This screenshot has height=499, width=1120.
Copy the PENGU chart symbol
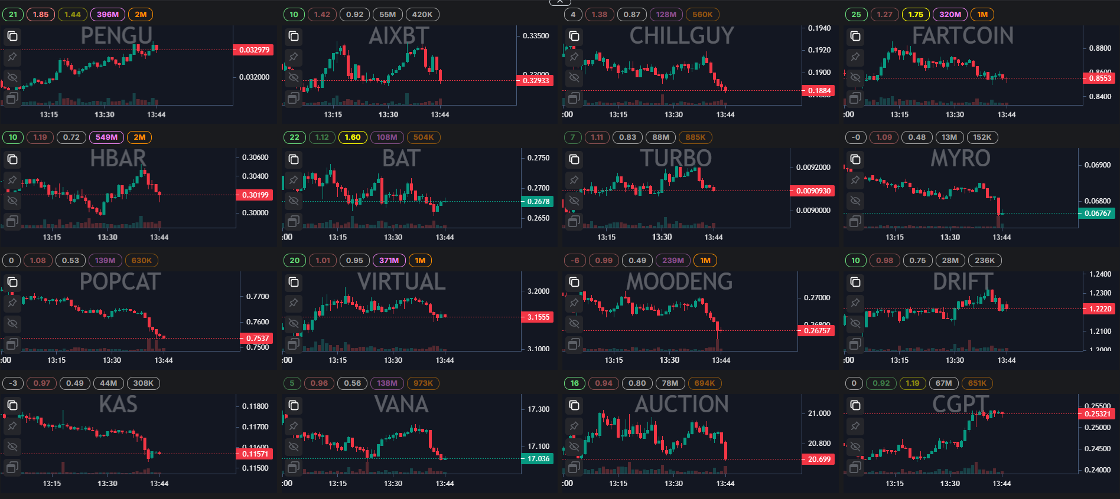click(12, 37)
